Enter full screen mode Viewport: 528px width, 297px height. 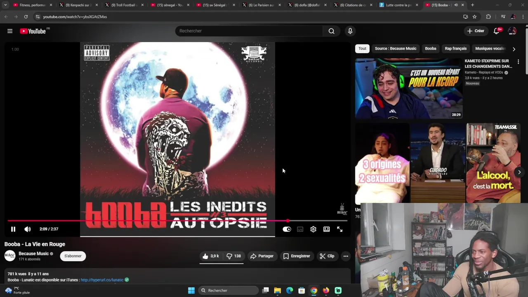[x=339, y=229]
